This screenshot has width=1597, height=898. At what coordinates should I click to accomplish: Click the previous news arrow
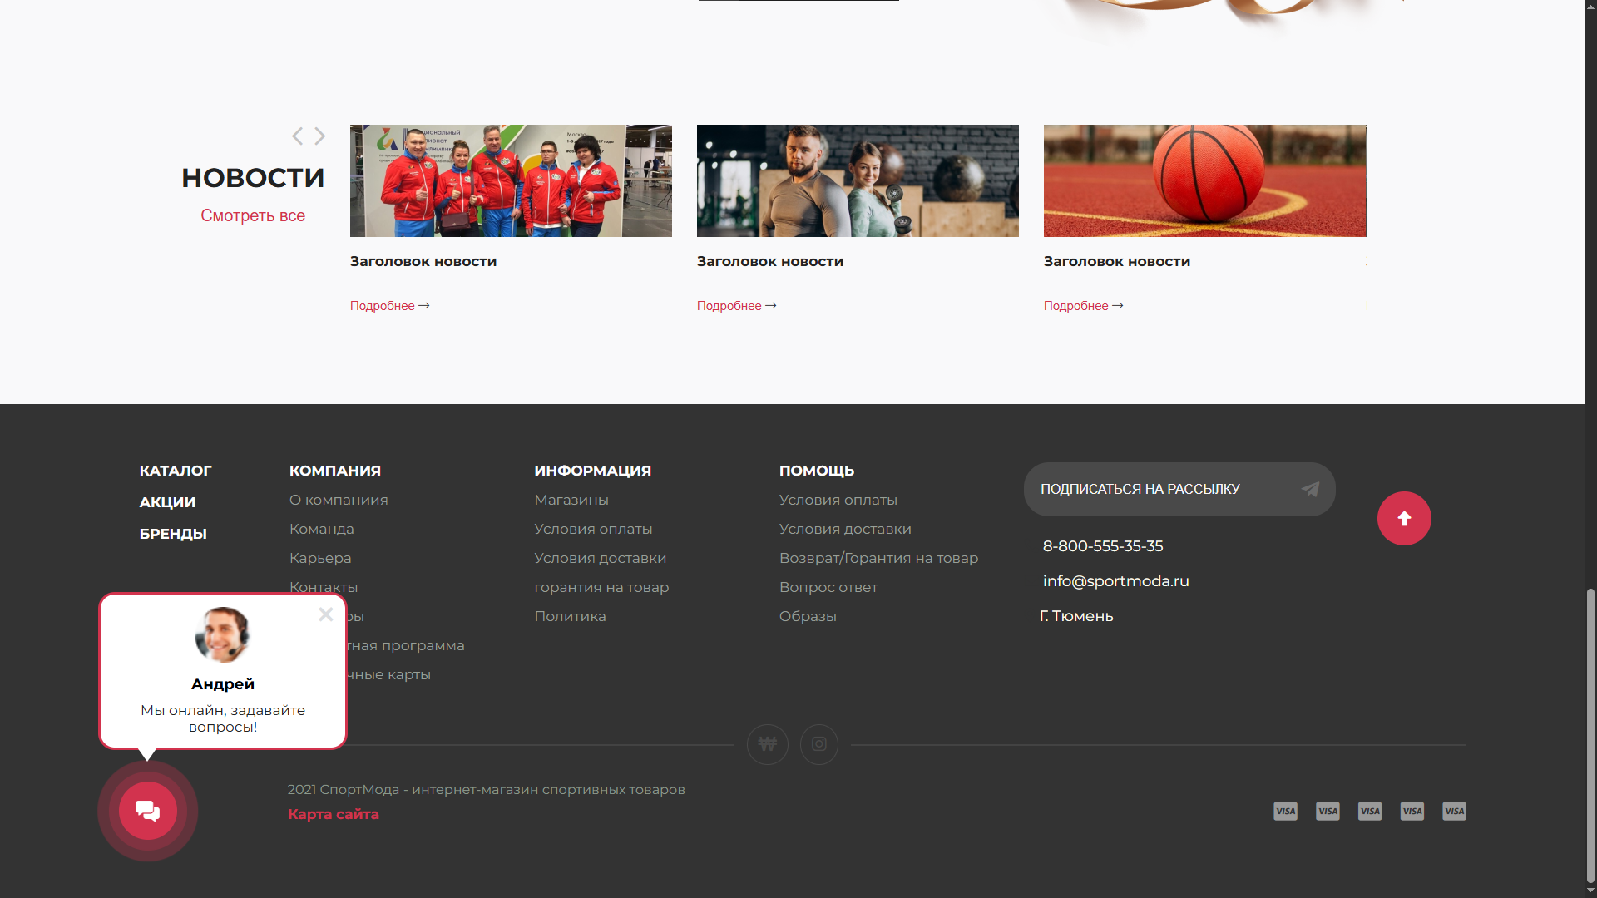(297, 136)
